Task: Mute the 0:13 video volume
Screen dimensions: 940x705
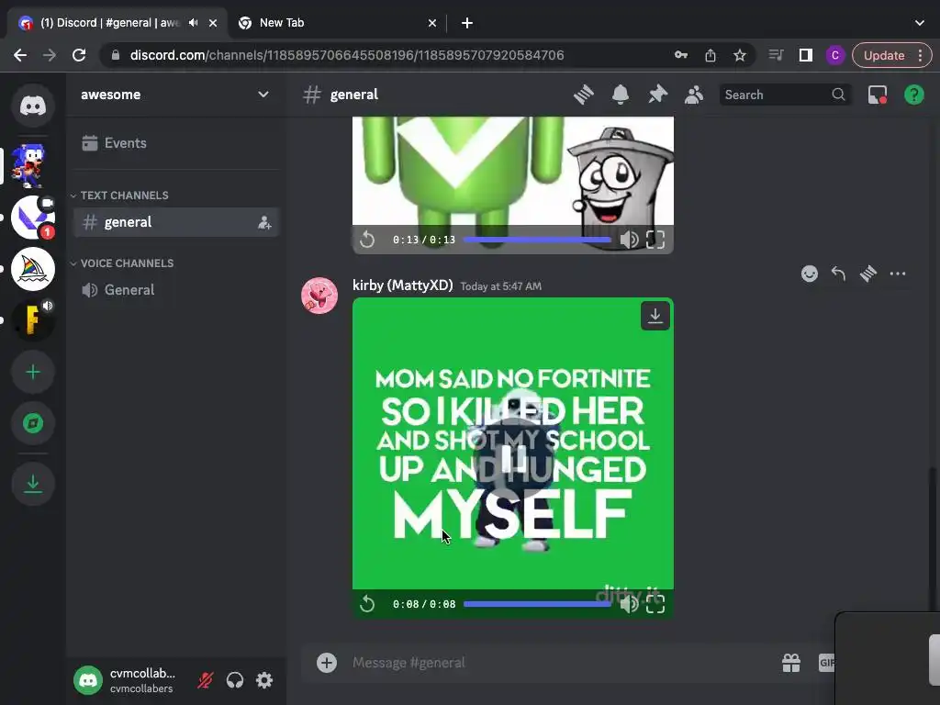Action: tap(629, 240)
